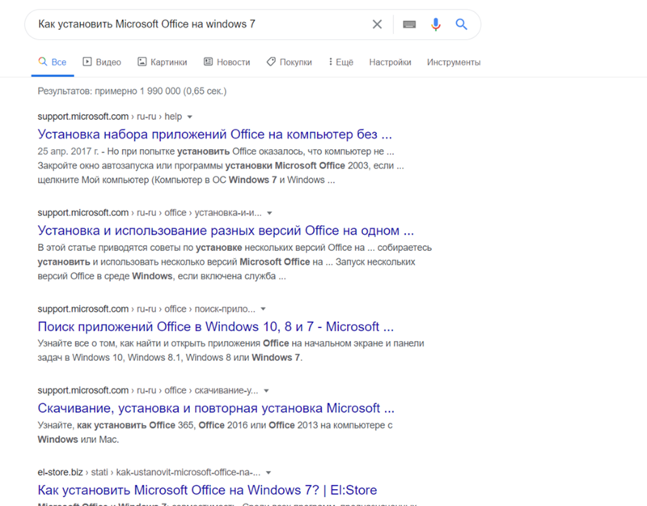Submit search with magnifier icon
Image resolution: width=647 pixels, height=506 pixels.
(x=461, y=24)
